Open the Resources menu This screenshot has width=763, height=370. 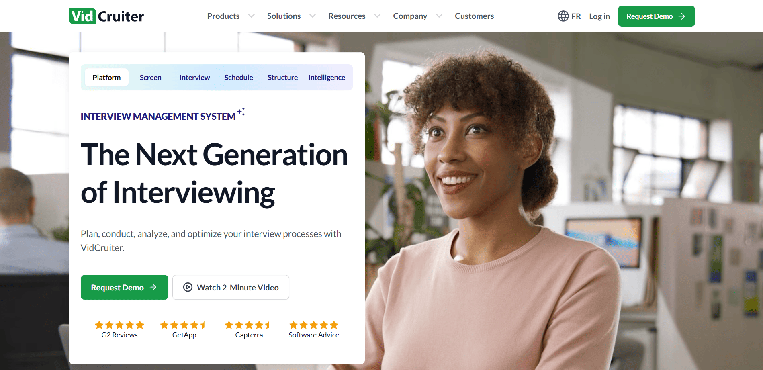347,16
